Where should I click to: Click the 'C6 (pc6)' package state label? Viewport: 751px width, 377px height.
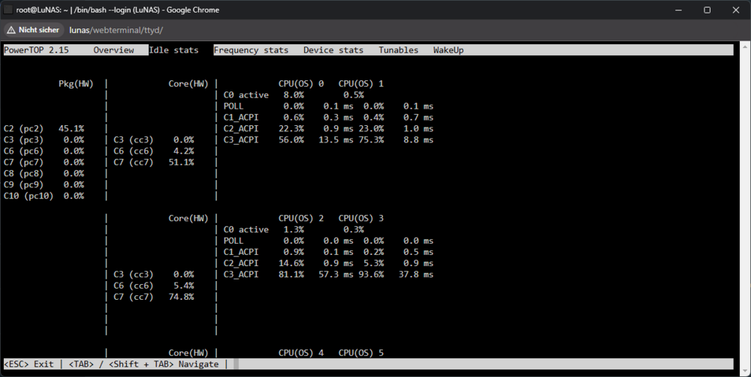(23, 151)
